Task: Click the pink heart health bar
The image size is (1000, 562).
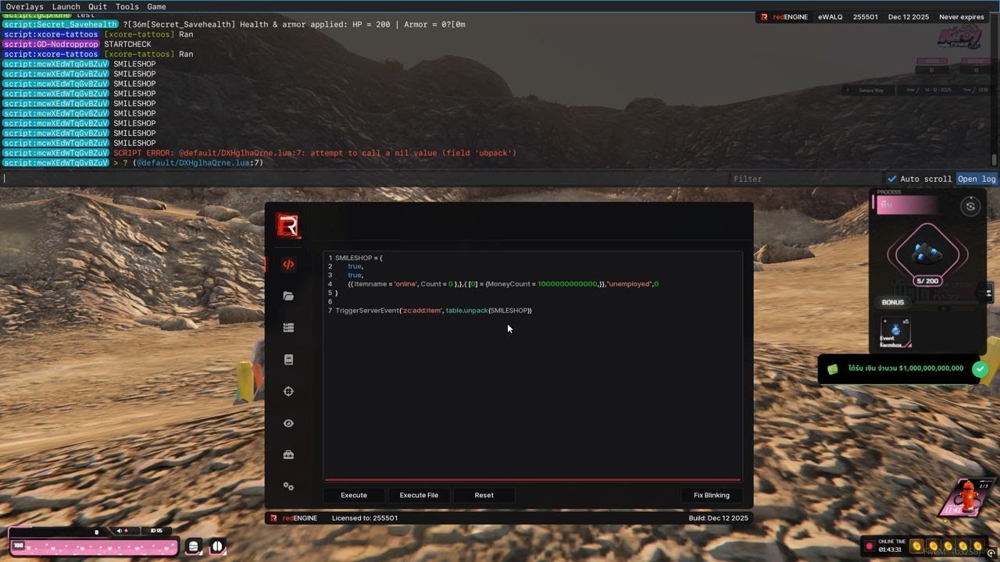Action: click(94, 548)
